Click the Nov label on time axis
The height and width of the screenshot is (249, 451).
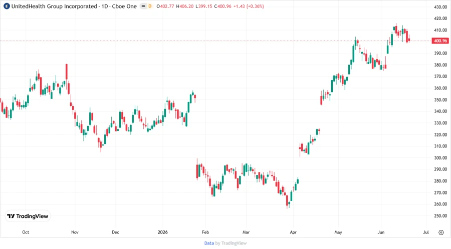[x=75, y=232]
